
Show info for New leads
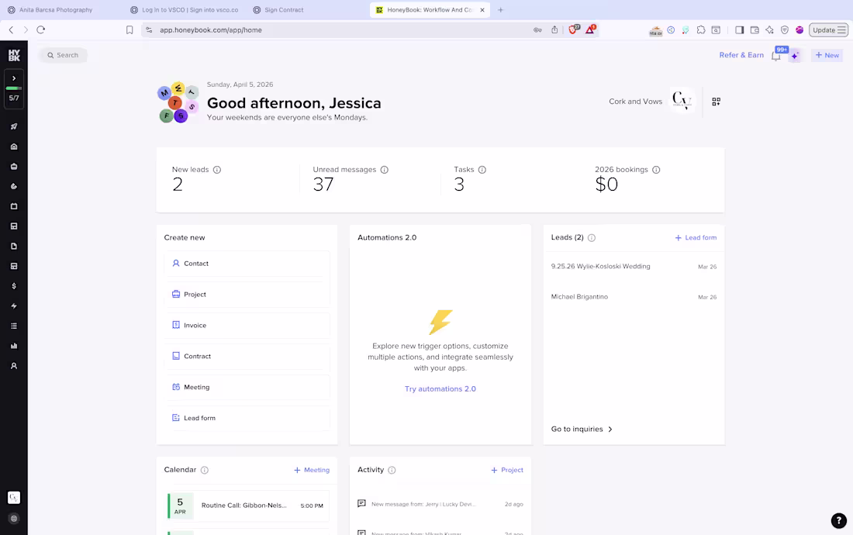coord(217,170)
